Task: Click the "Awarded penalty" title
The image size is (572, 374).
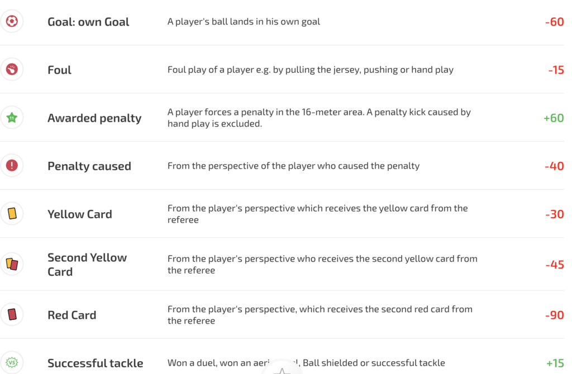Action: 94,118
